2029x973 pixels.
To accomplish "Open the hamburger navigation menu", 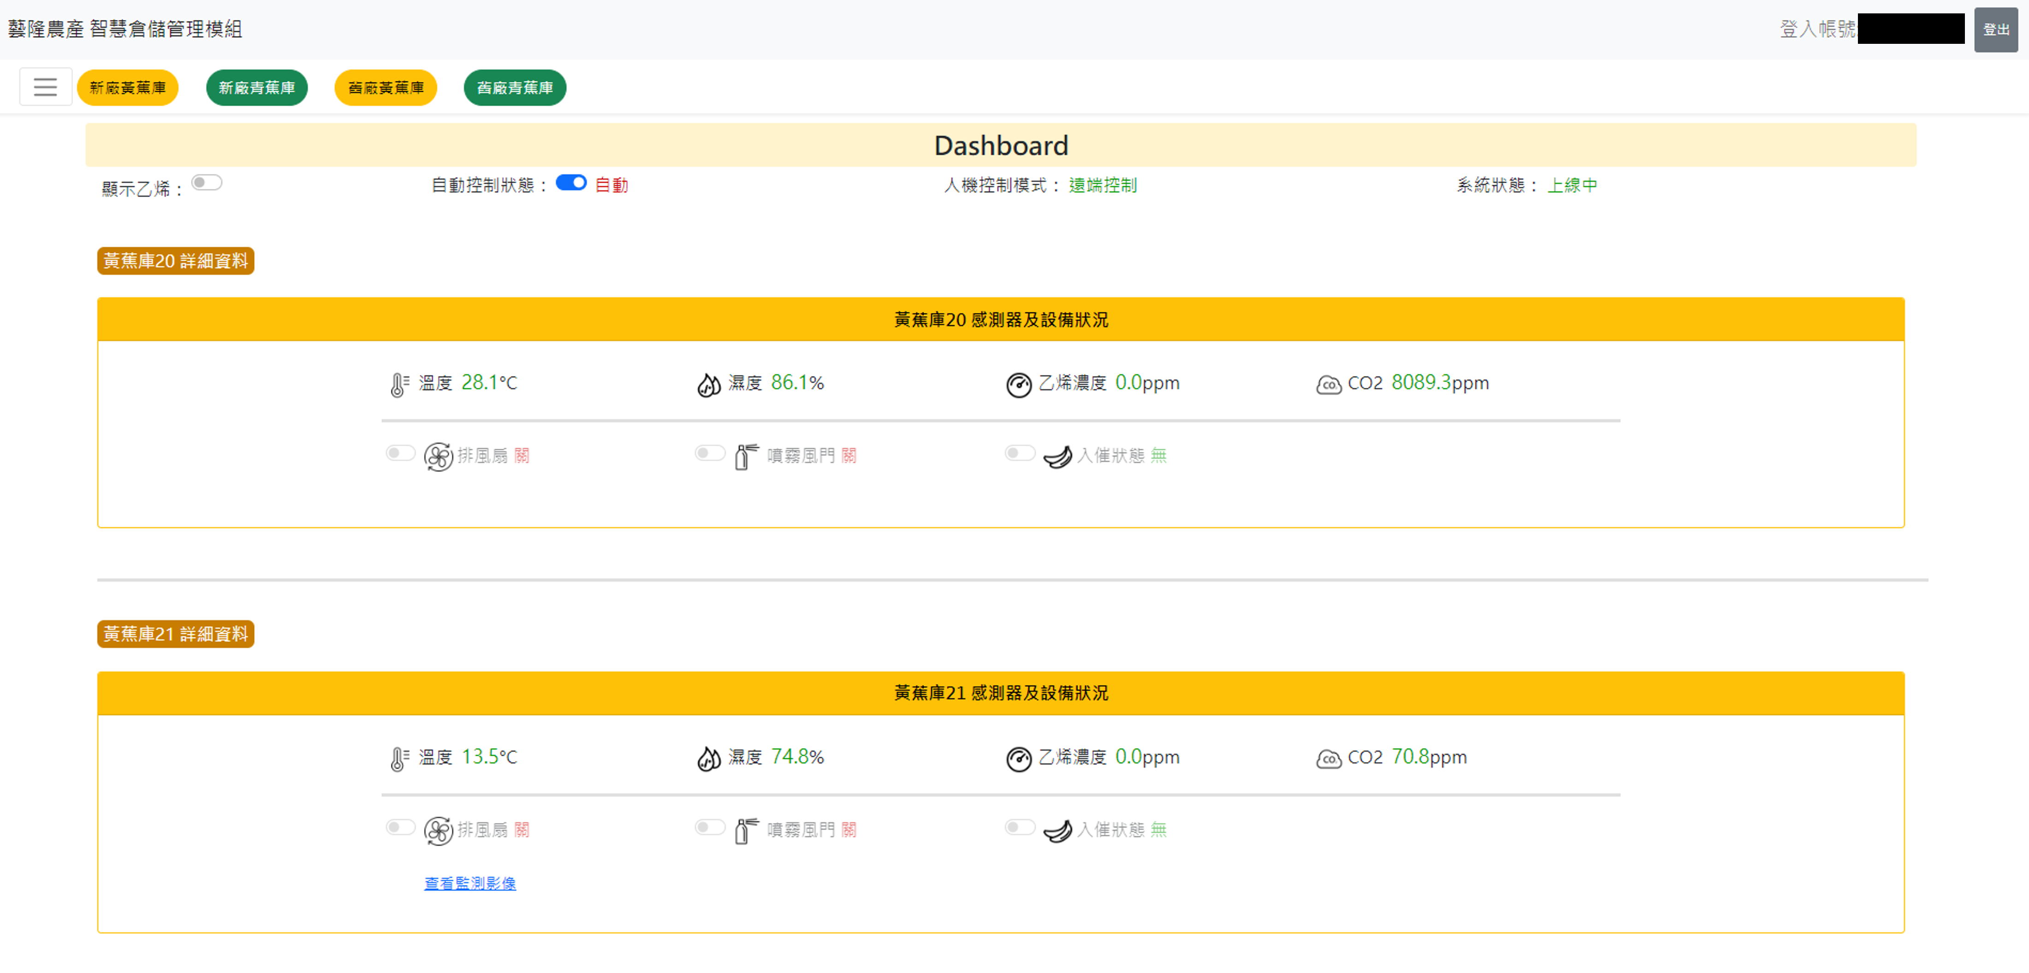I will (x=45, y=87).
